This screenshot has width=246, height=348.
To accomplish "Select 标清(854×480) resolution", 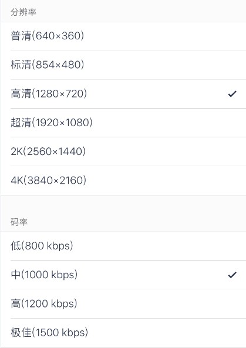I will click(123, 65).
